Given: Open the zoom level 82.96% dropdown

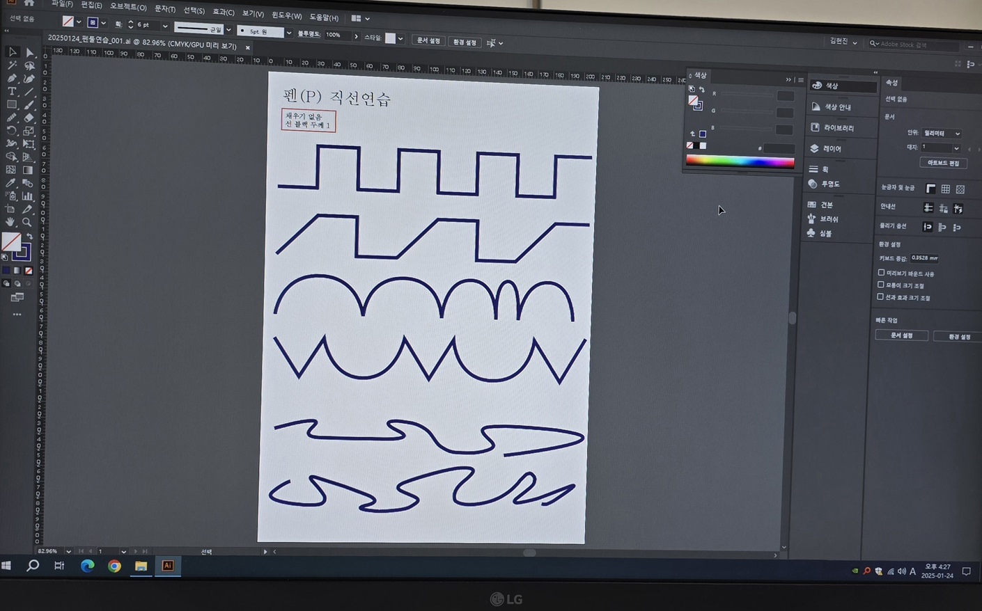Looking at the screenshot, I should click(68, 551).
